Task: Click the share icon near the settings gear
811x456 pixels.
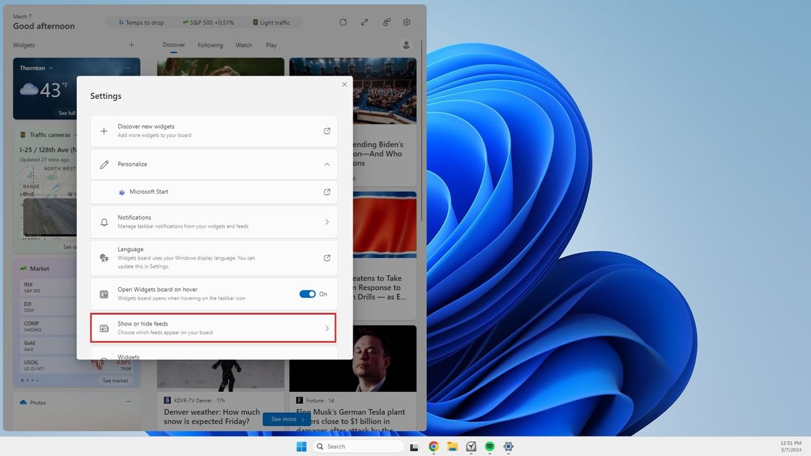Action: (x=386, y=22)
